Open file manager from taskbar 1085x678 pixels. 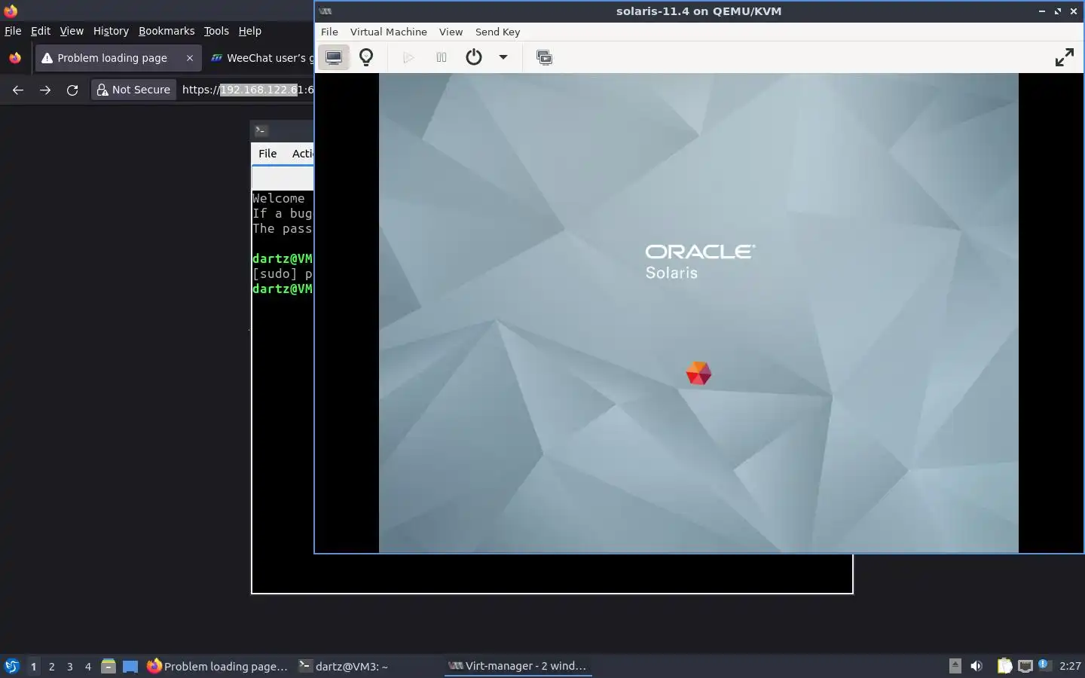(x=108, y=666)
